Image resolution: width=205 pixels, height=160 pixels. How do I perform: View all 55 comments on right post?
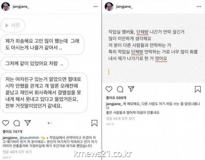click(120, 118)
